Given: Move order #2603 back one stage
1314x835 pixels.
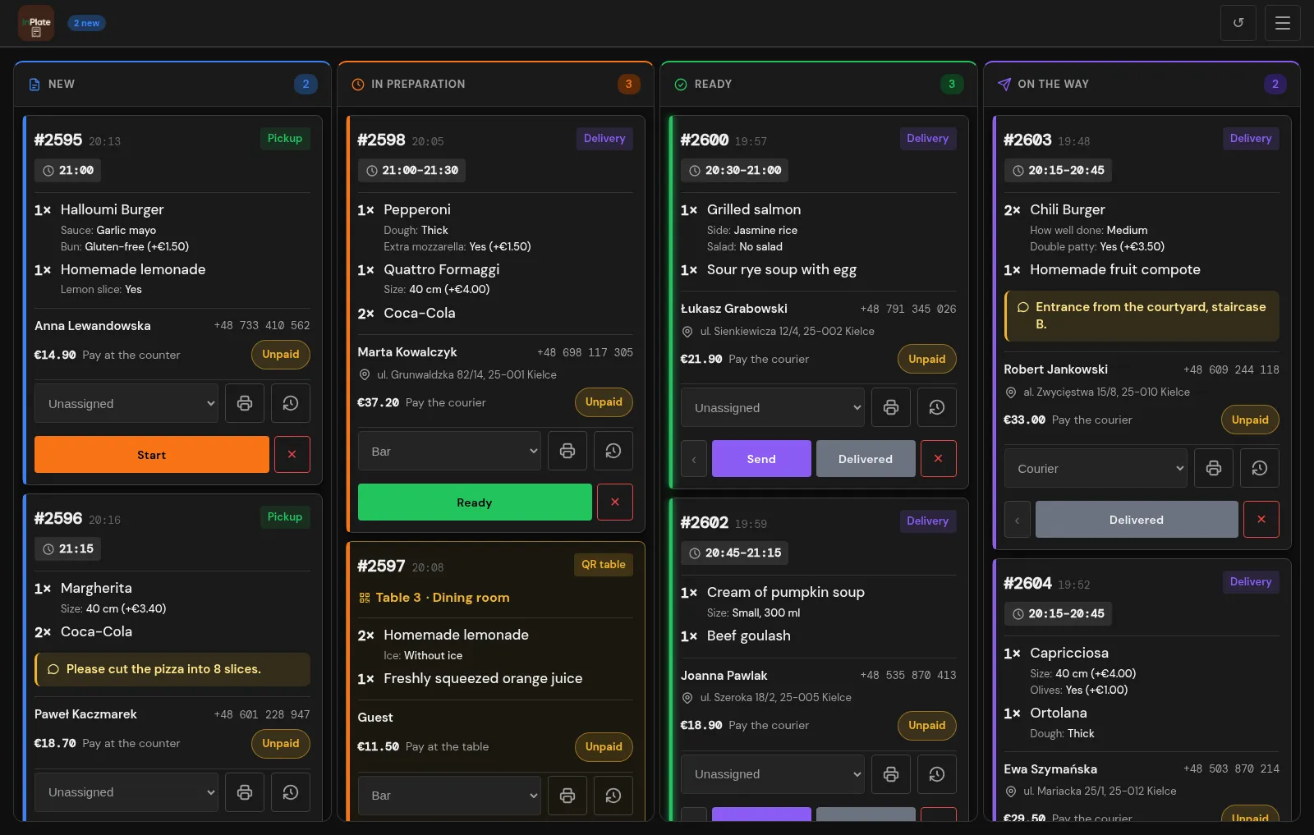Looking at the screenshot, I should (x=1017, y=519).
